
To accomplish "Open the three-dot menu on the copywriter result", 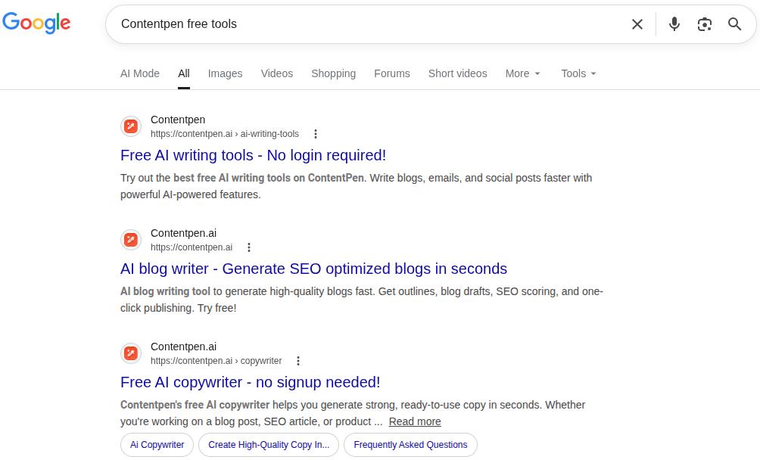I will point(298,361).
